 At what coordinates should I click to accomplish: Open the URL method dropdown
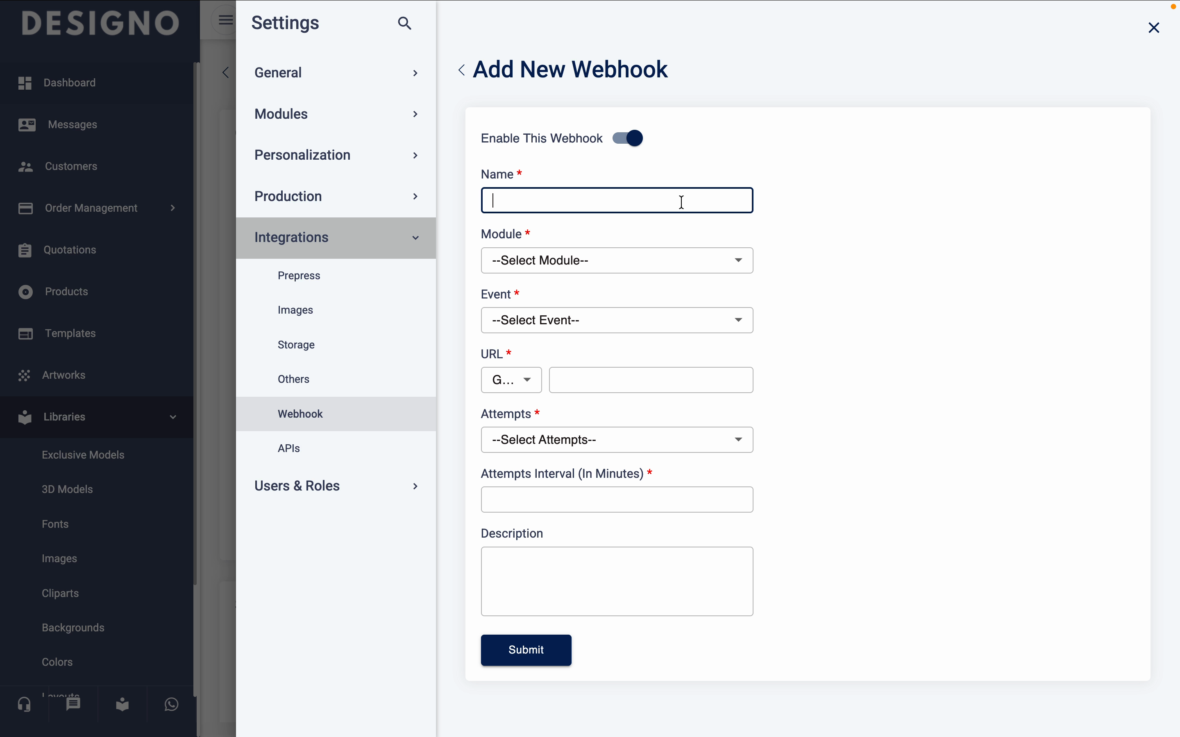511,380
